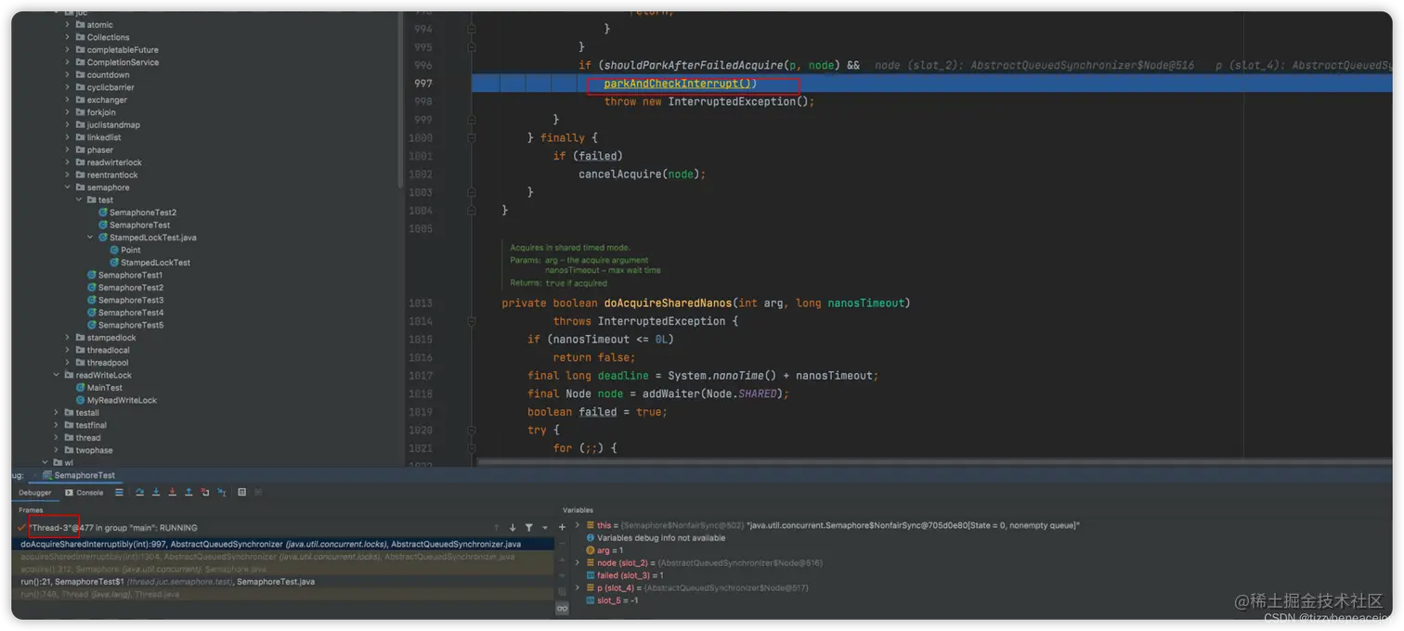Click the frames filter funnel icon
Viewport: 1404px width, 631px height.
click(x=529, y=528)
